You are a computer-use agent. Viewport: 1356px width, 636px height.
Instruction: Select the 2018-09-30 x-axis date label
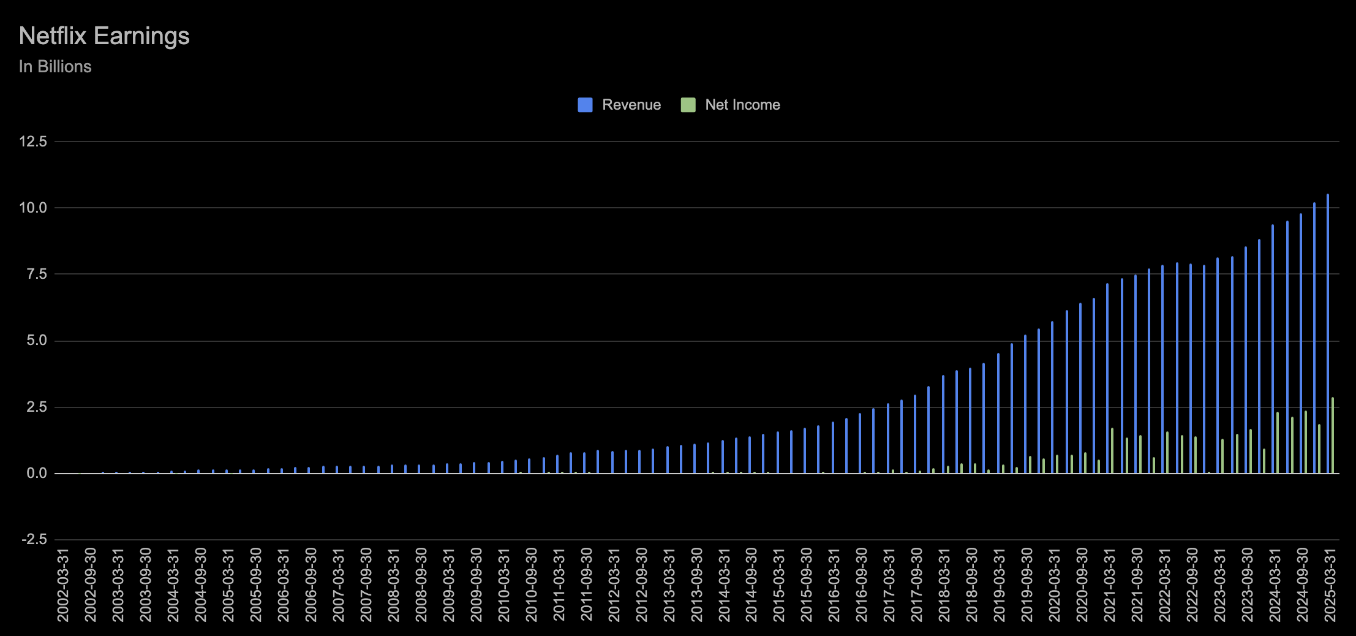(x=972, y=585)
